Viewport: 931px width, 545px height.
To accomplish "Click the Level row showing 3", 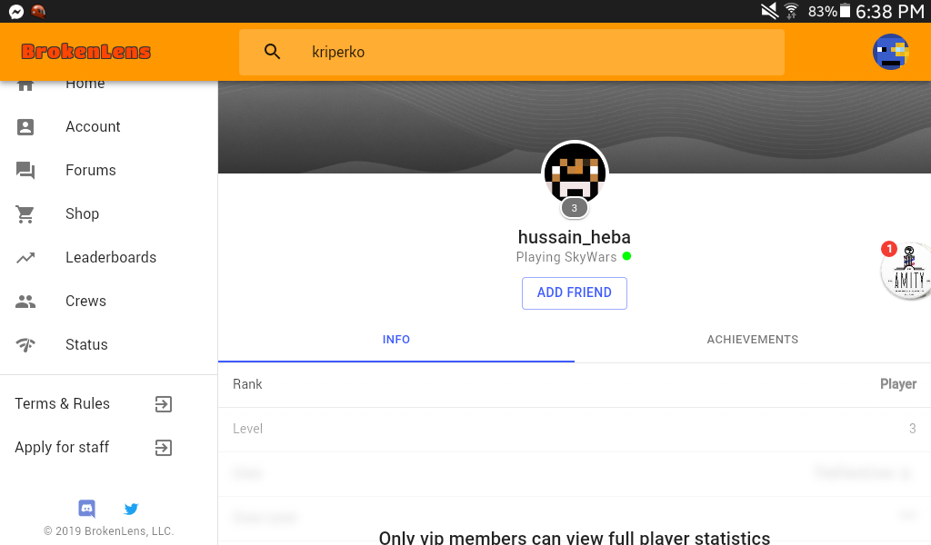I will click(575, 430).
